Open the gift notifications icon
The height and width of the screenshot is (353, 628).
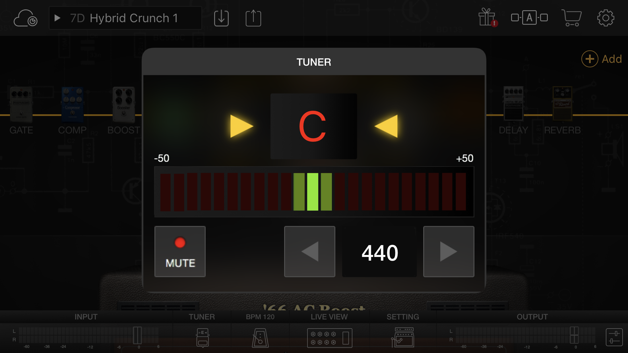487,18
